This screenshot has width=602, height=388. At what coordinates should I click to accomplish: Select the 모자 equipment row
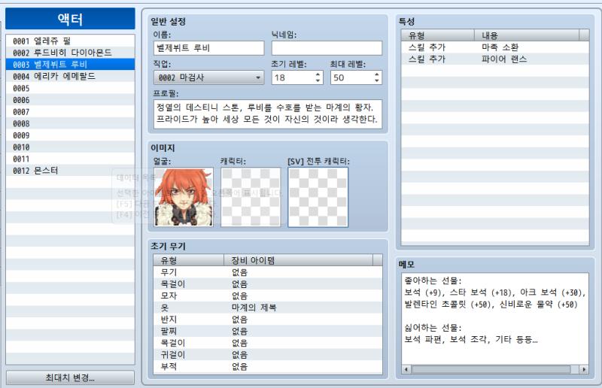coord(268,296)
